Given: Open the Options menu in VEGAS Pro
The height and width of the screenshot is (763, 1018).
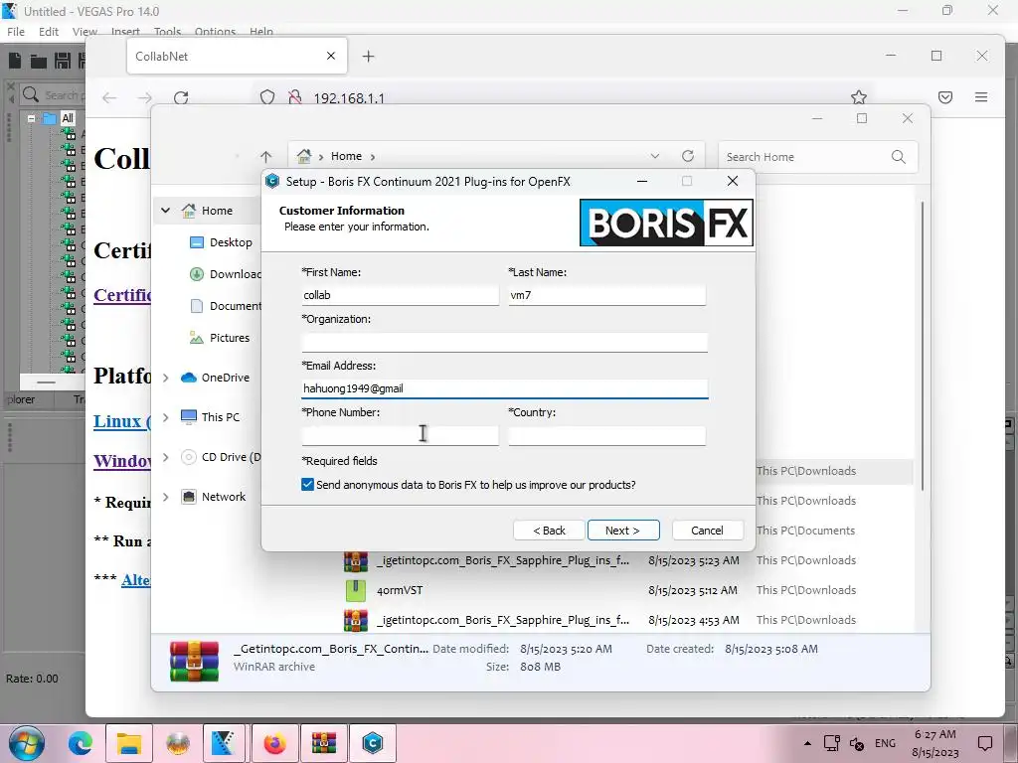Looking at the screenshot, I should [x=215, y=31].
